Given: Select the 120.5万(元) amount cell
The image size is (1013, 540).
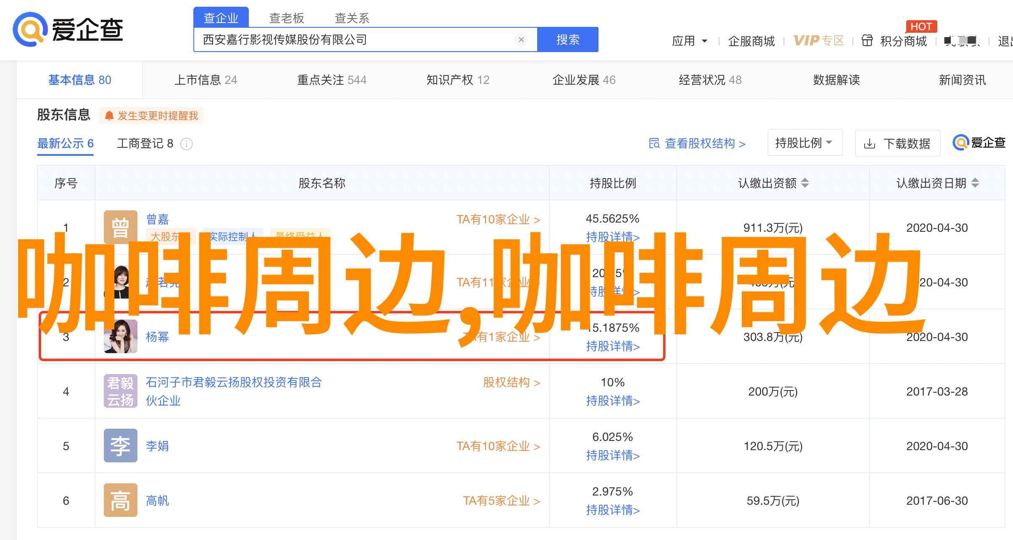Looking at the screenshot, I should pos(773,446).
